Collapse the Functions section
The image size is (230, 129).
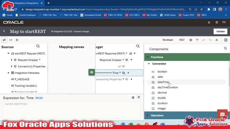click(x=148, y=57)
